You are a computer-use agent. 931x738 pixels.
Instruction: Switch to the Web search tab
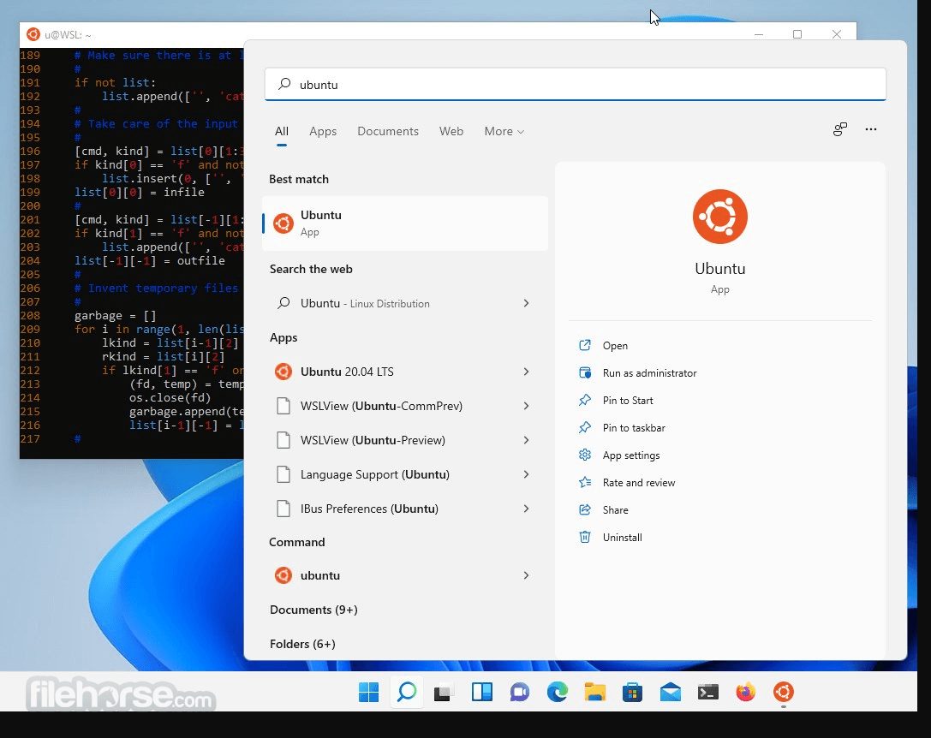(451, 131)
